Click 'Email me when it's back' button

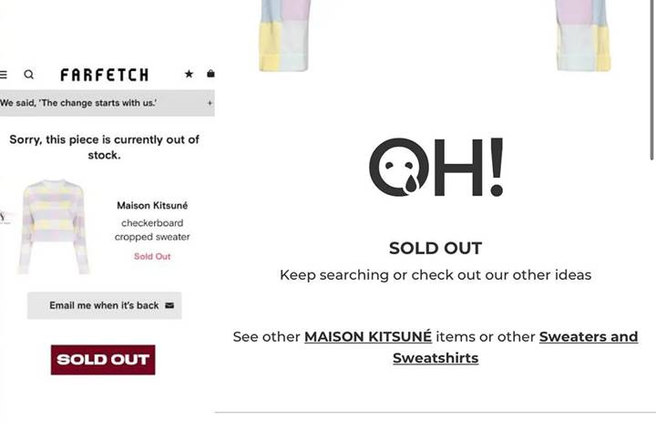tap(105, 305)
